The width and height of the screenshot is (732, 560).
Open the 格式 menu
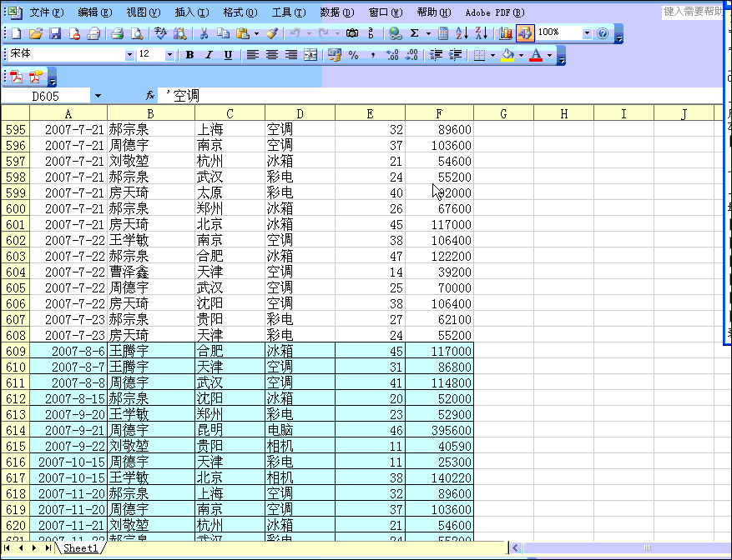(239, 12)
